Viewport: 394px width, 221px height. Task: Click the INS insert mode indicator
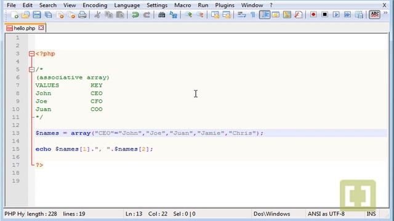[x=371, y=214]
